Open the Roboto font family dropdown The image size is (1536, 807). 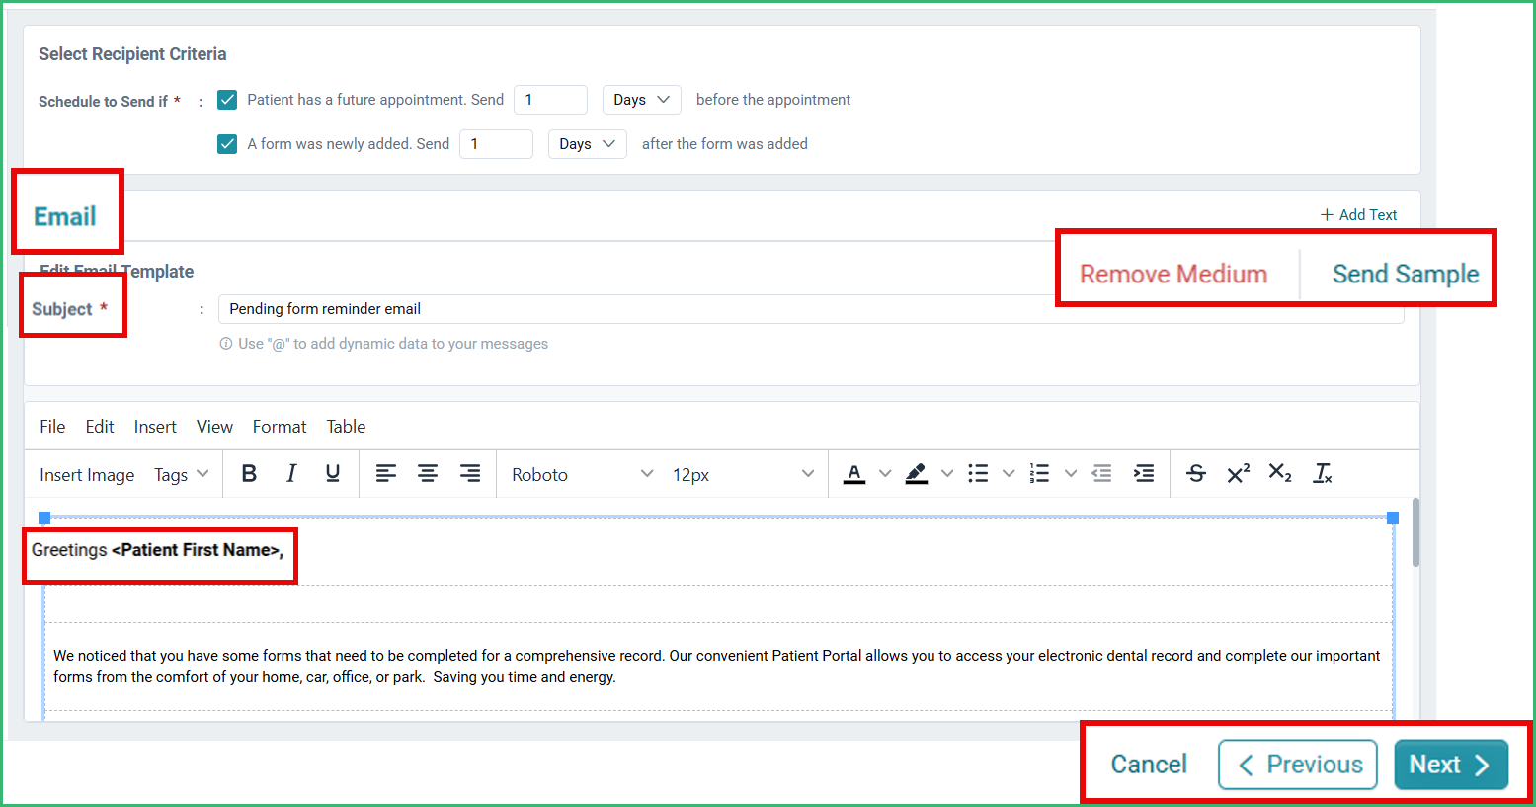point(581,473)
